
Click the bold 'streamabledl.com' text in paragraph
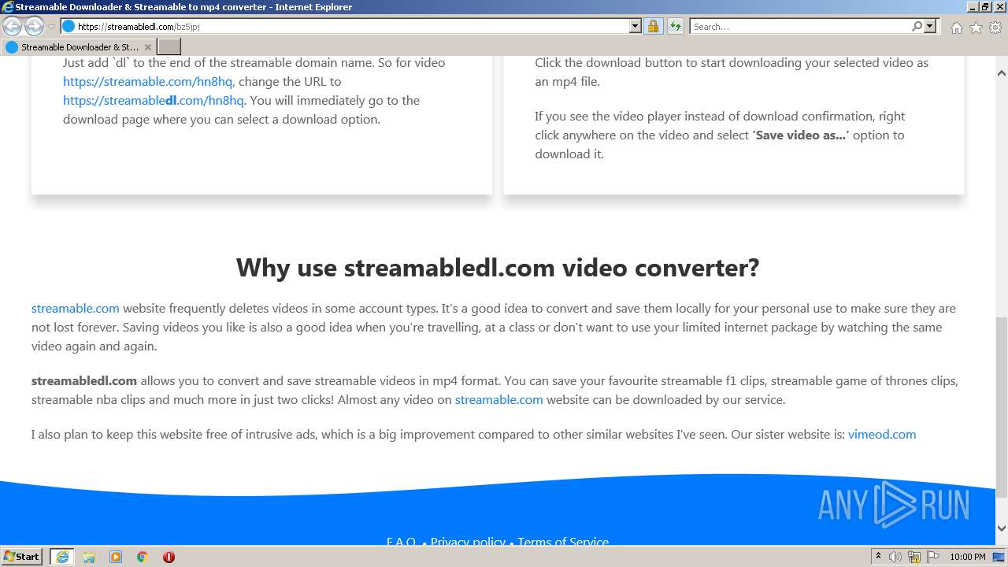click(x=84, y=380)
